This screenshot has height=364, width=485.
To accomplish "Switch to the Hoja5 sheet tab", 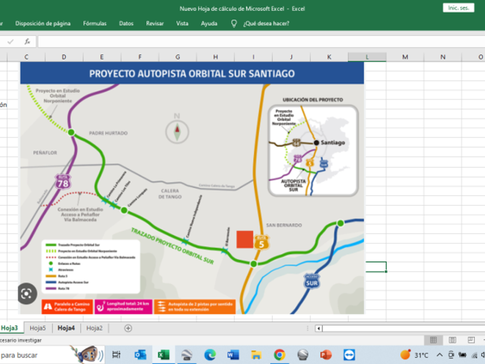I will pyautogui.click(x=38, y=328).
